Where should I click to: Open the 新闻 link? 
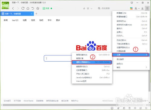pos(6,20)
